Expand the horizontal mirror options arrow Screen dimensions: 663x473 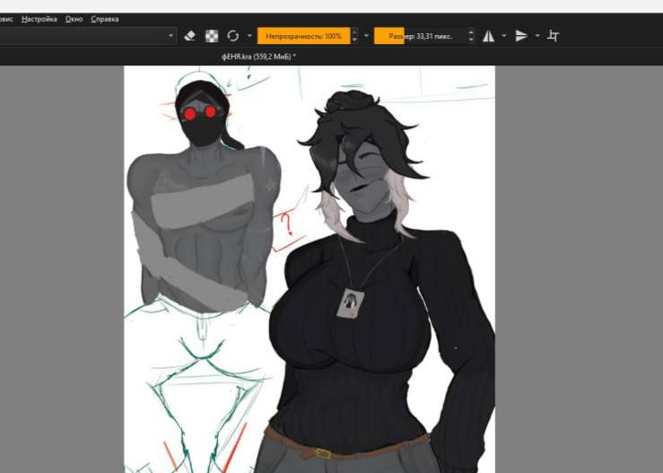click(x=504, y=36)
